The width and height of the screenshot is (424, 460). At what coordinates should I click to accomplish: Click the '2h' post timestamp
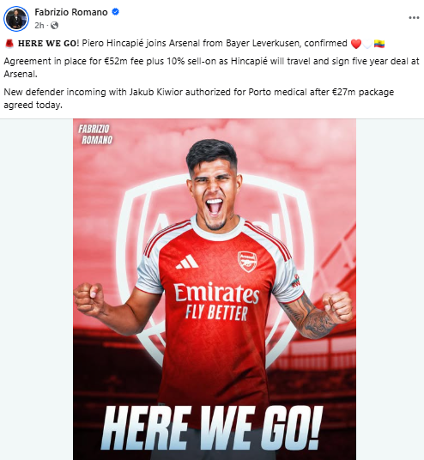point(39,26)
